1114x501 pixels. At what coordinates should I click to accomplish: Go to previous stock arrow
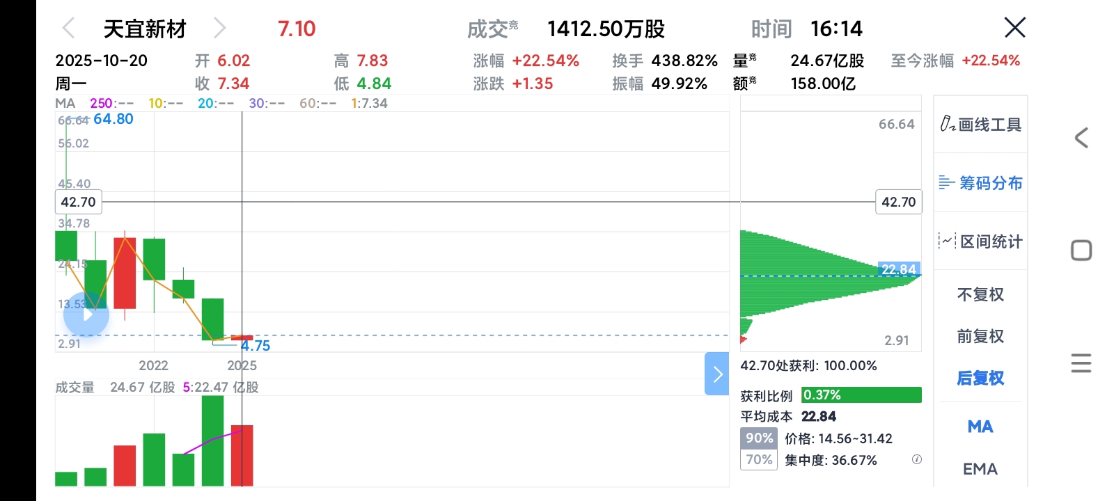(68, 29)
